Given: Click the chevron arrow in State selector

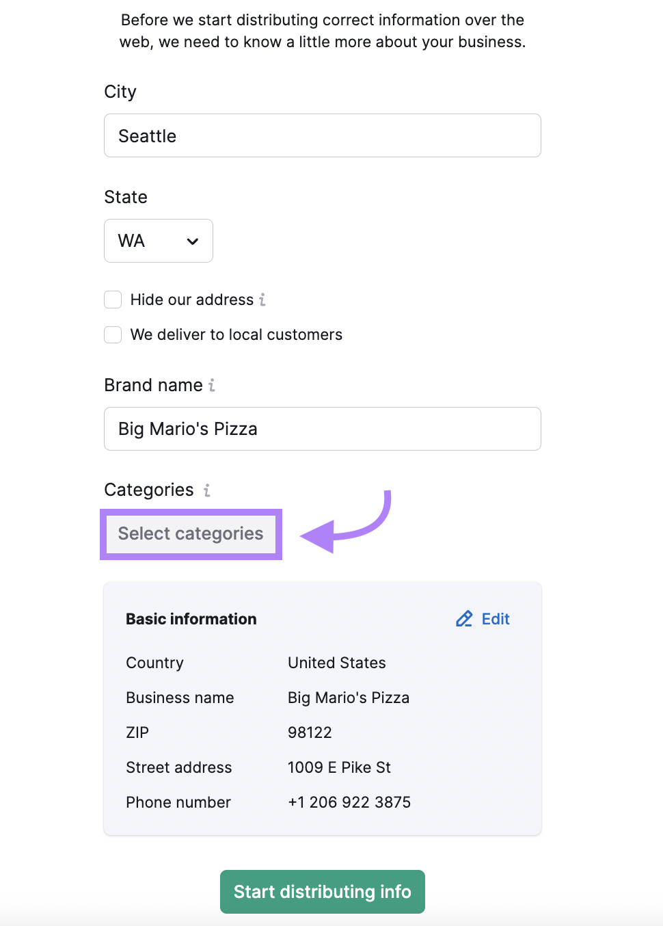Looking at the screenshot, I should coord(193,241).
